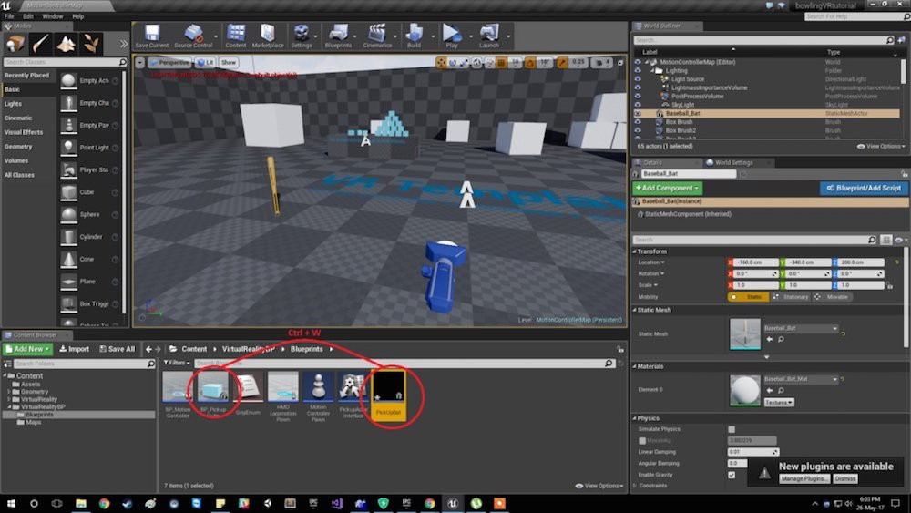Open the Add New dropdown

27,349
